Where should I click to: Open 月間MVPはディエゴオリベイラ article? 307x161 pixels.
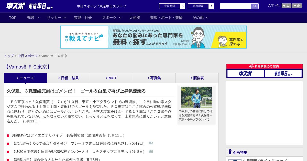pos(69,135)
